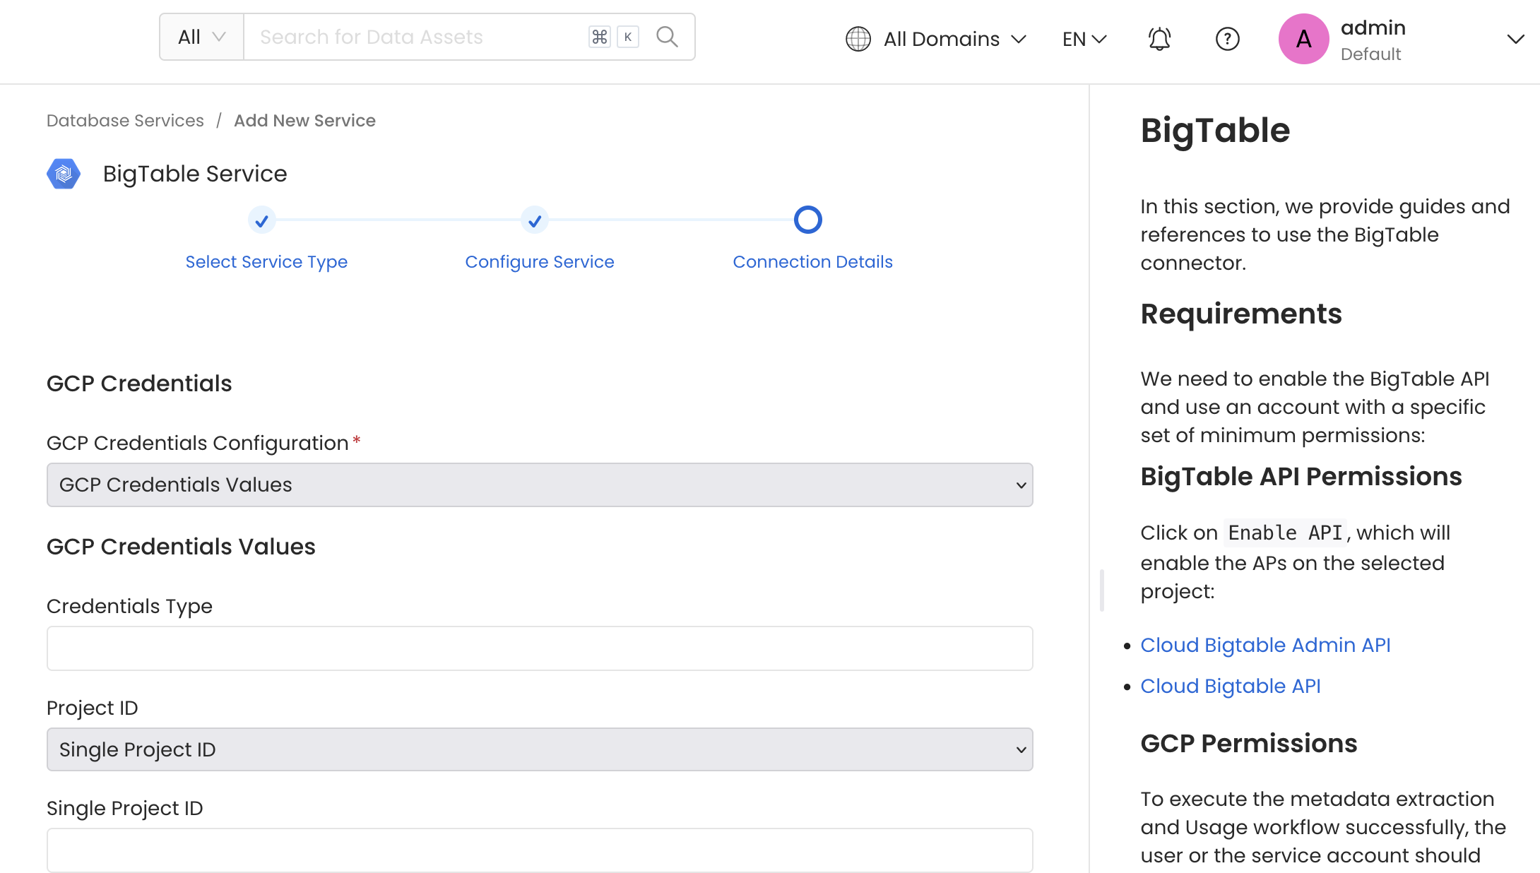Click the help question mark icon
The height and width of the screenshot is (873, 1540).
tap(1228, 39)
